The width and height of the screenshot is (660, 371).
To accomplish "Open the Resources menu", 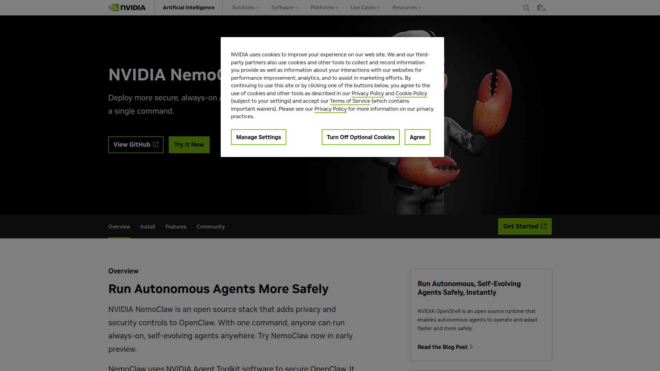I will [x=407, y=8].
